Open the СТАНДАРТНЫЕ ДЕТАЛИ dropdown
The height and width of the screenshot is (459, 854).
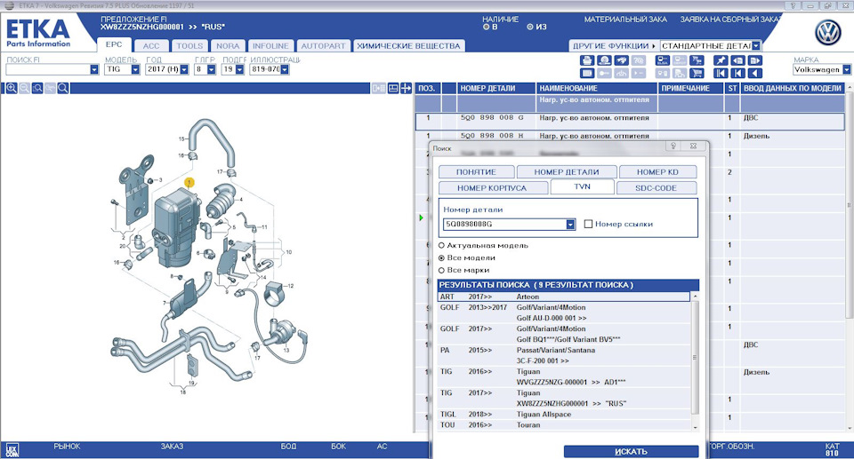tap(756, 46)
